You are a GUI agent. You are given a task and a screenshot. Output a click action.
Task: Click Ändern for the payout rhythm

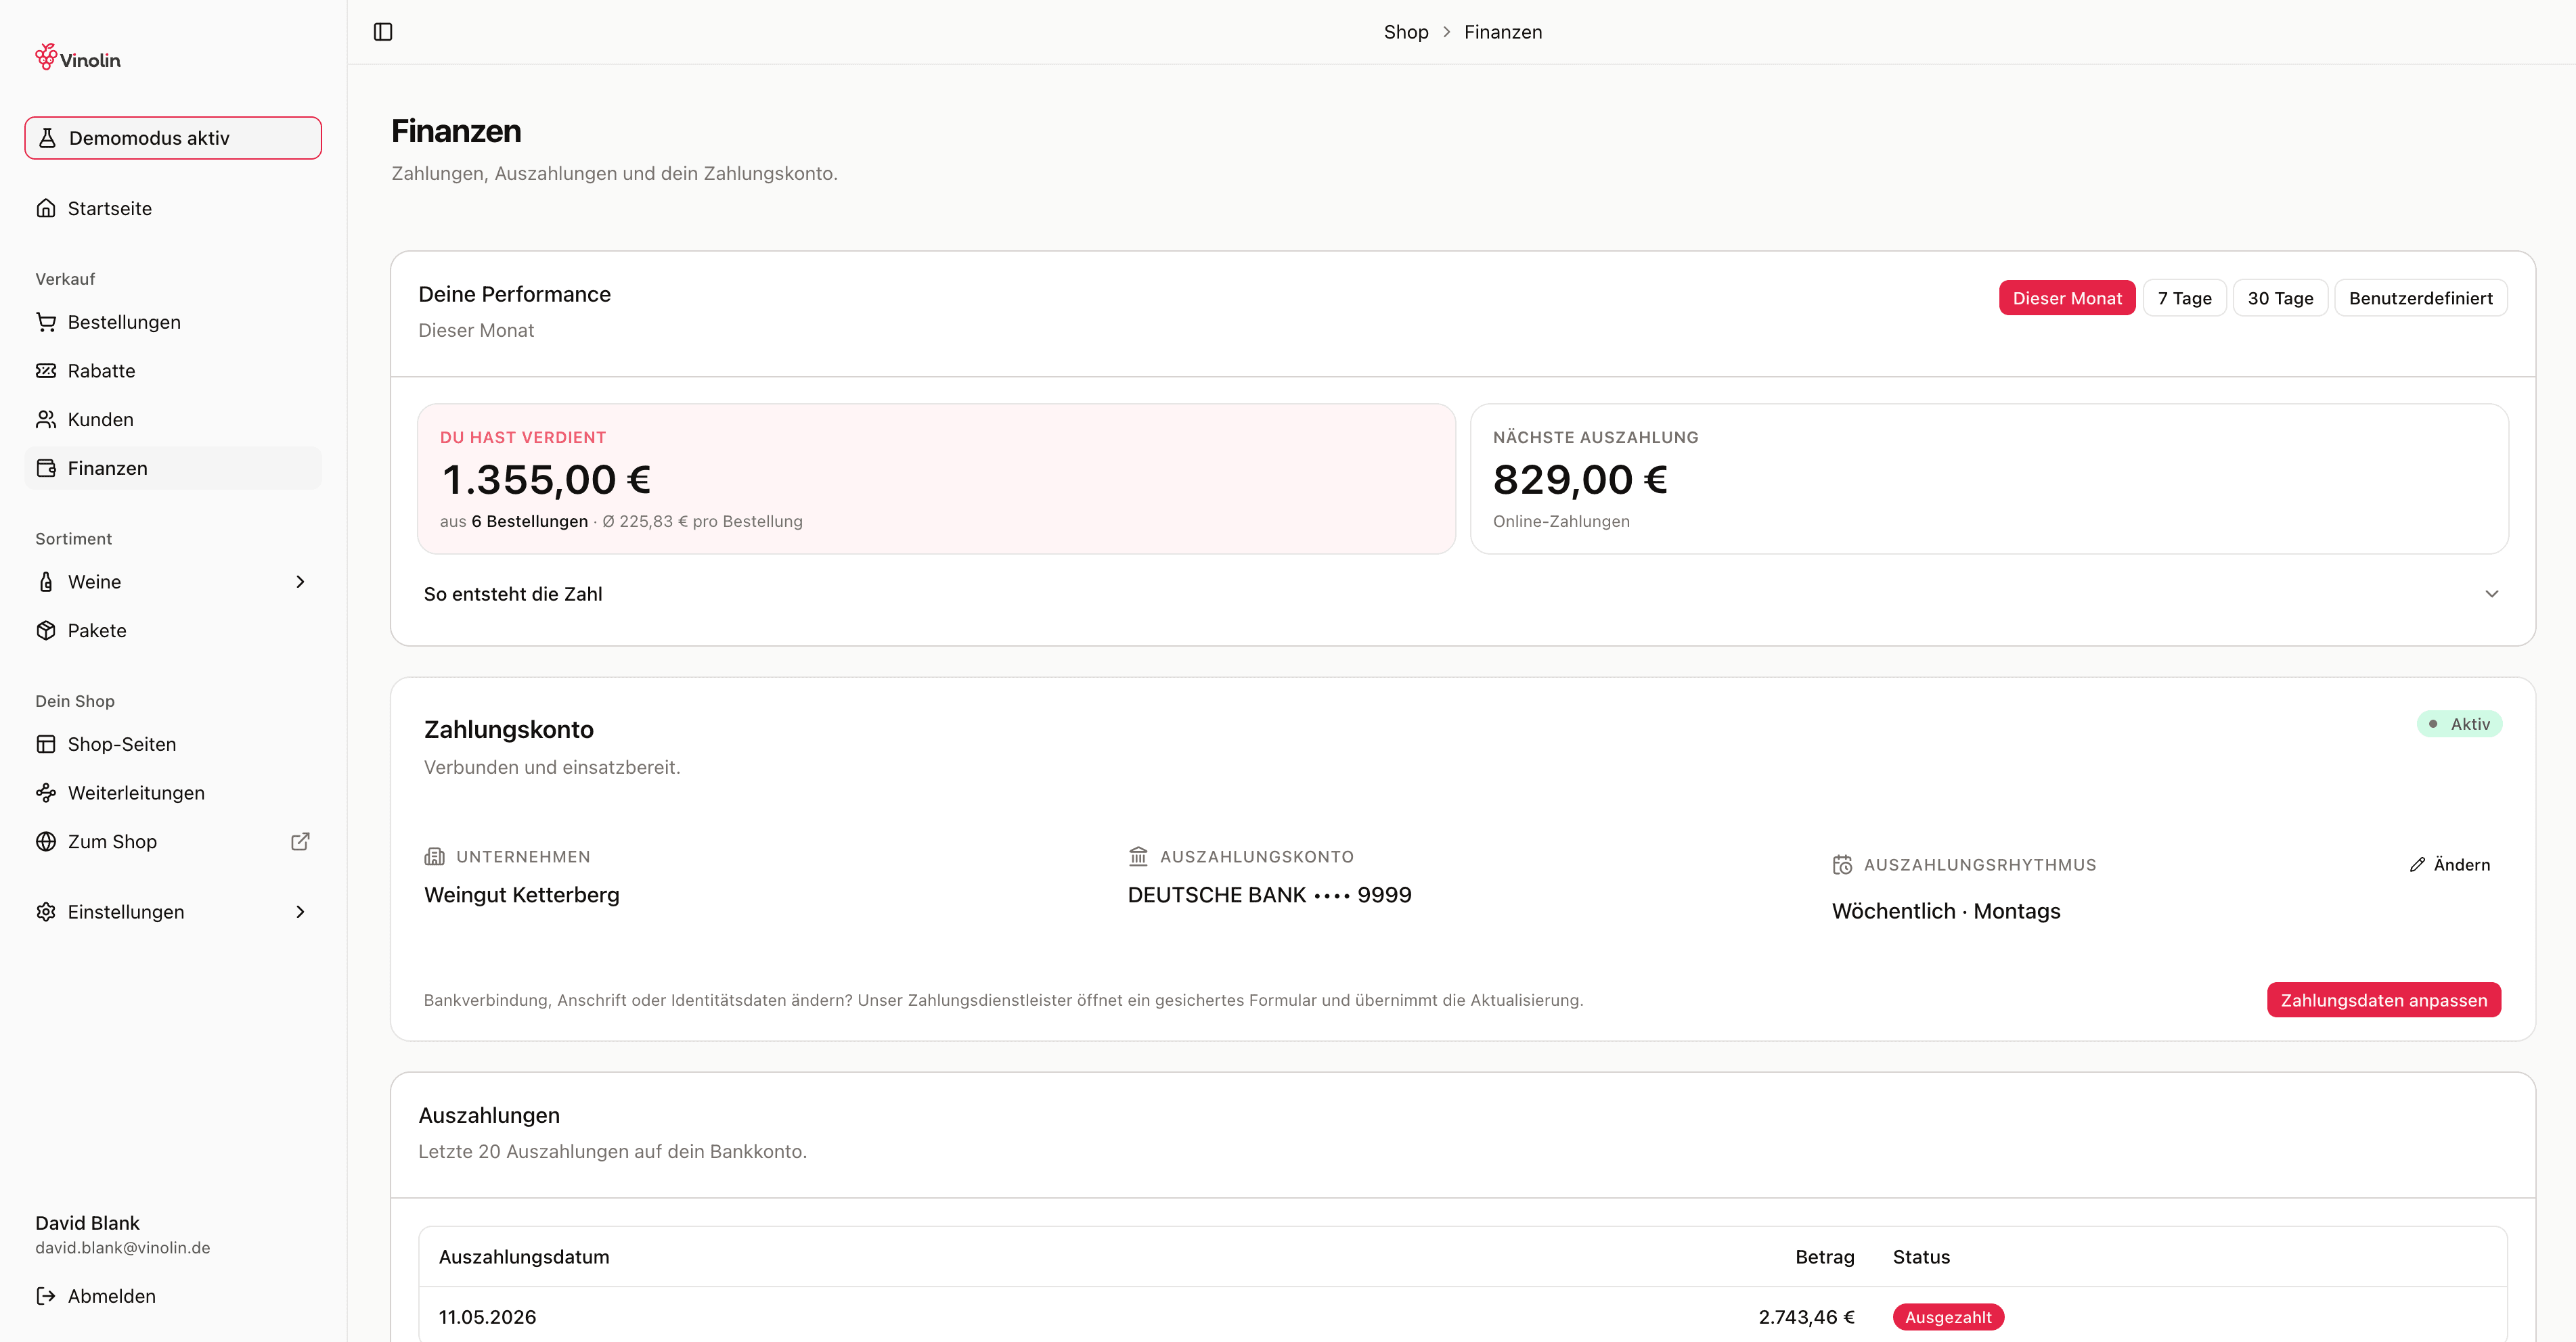(2449, 864)
